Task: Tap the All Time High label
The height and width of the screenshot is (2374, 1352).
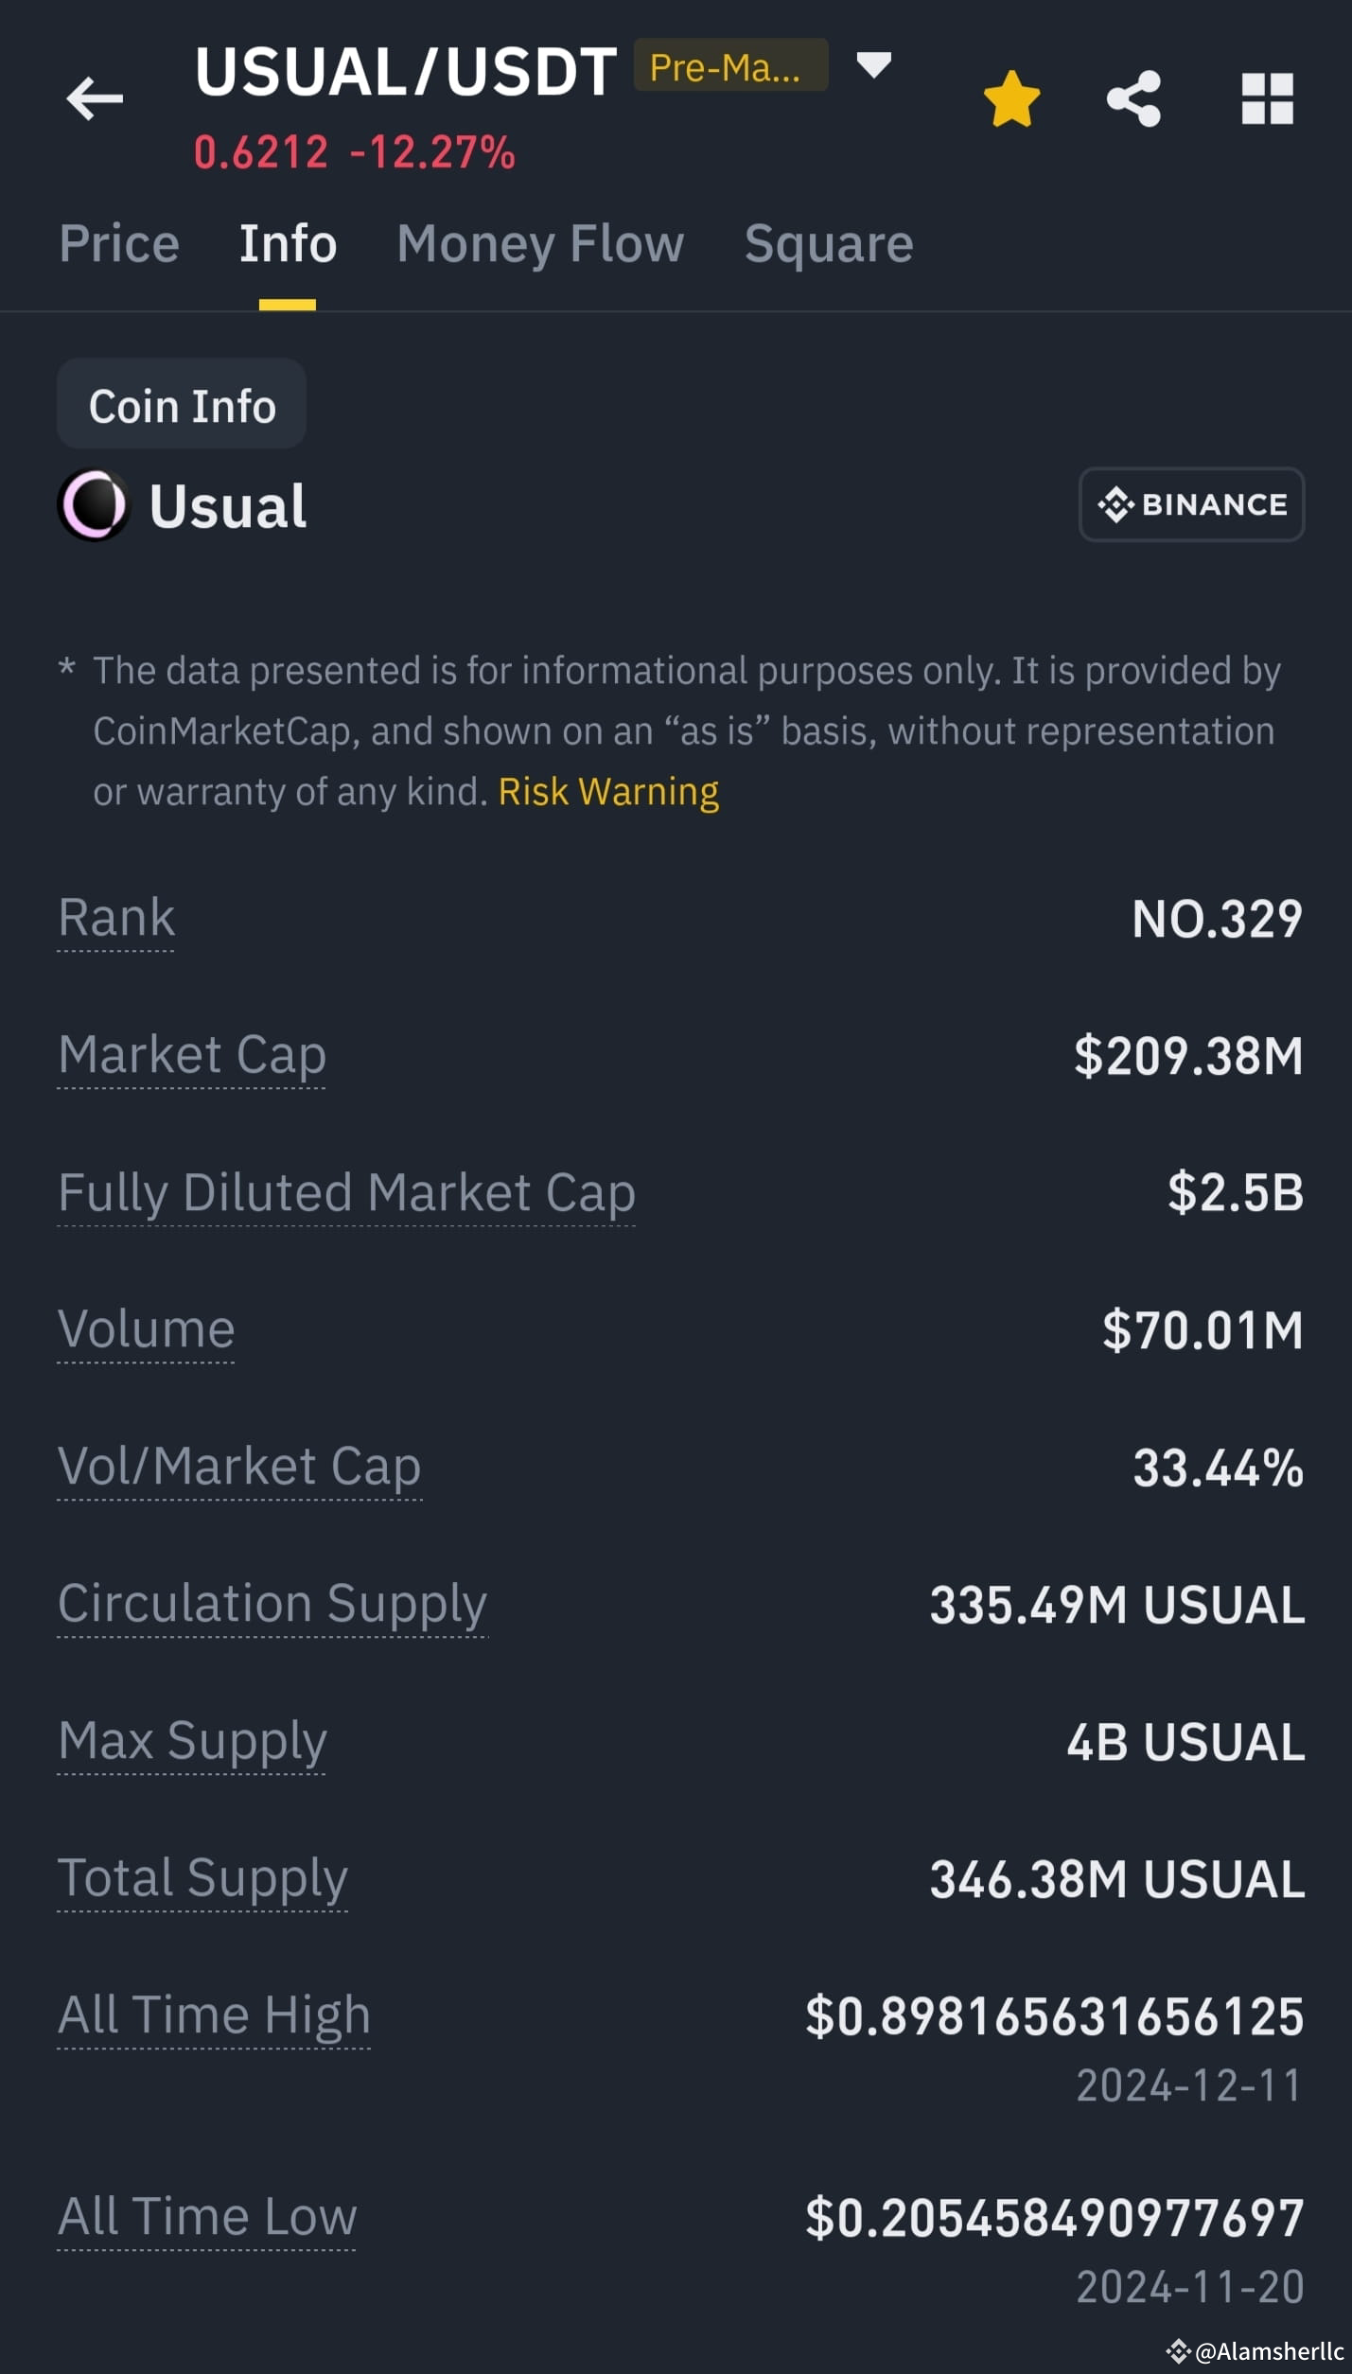Action: (x=214, y=2015)
